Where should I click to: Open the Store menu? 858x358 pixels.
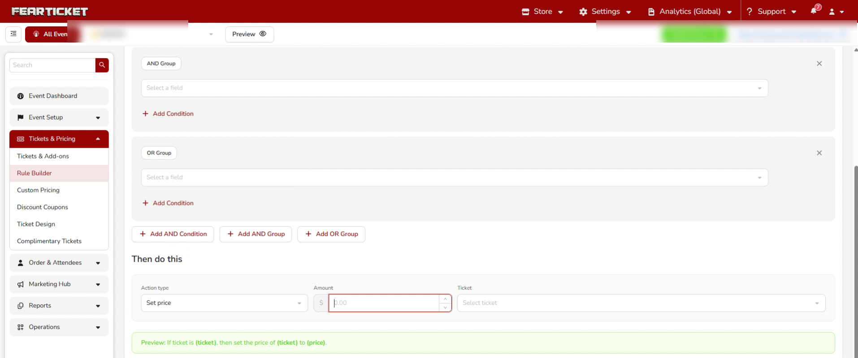pos(542,12)
